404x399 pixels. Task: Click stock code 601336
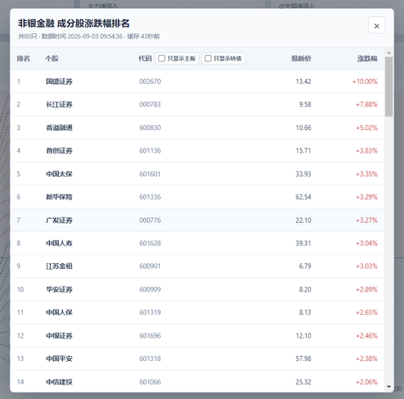tap(150, 197)
